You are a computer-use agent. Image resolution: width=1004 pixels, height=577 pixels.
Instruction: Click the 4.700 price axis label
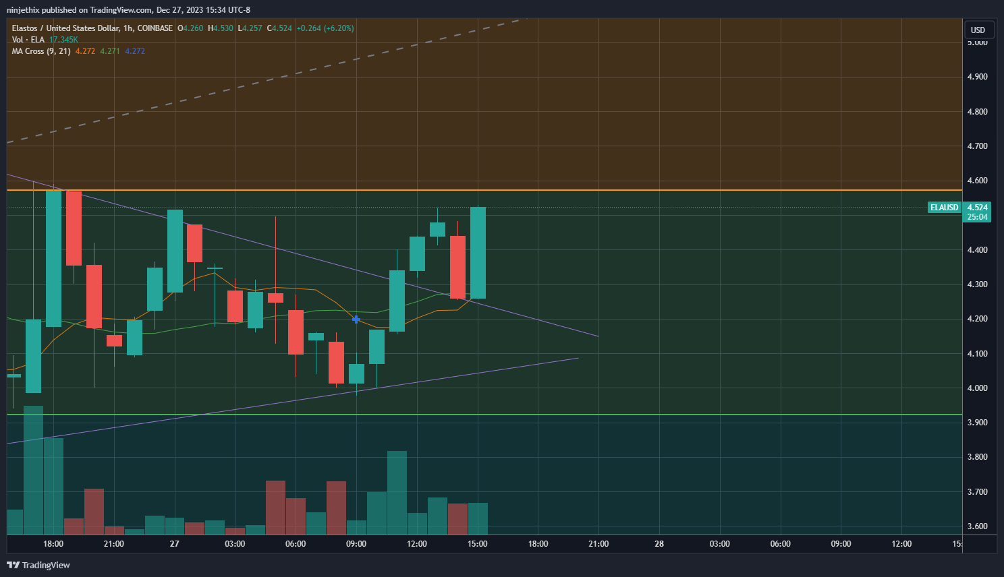tap(977, 146)
